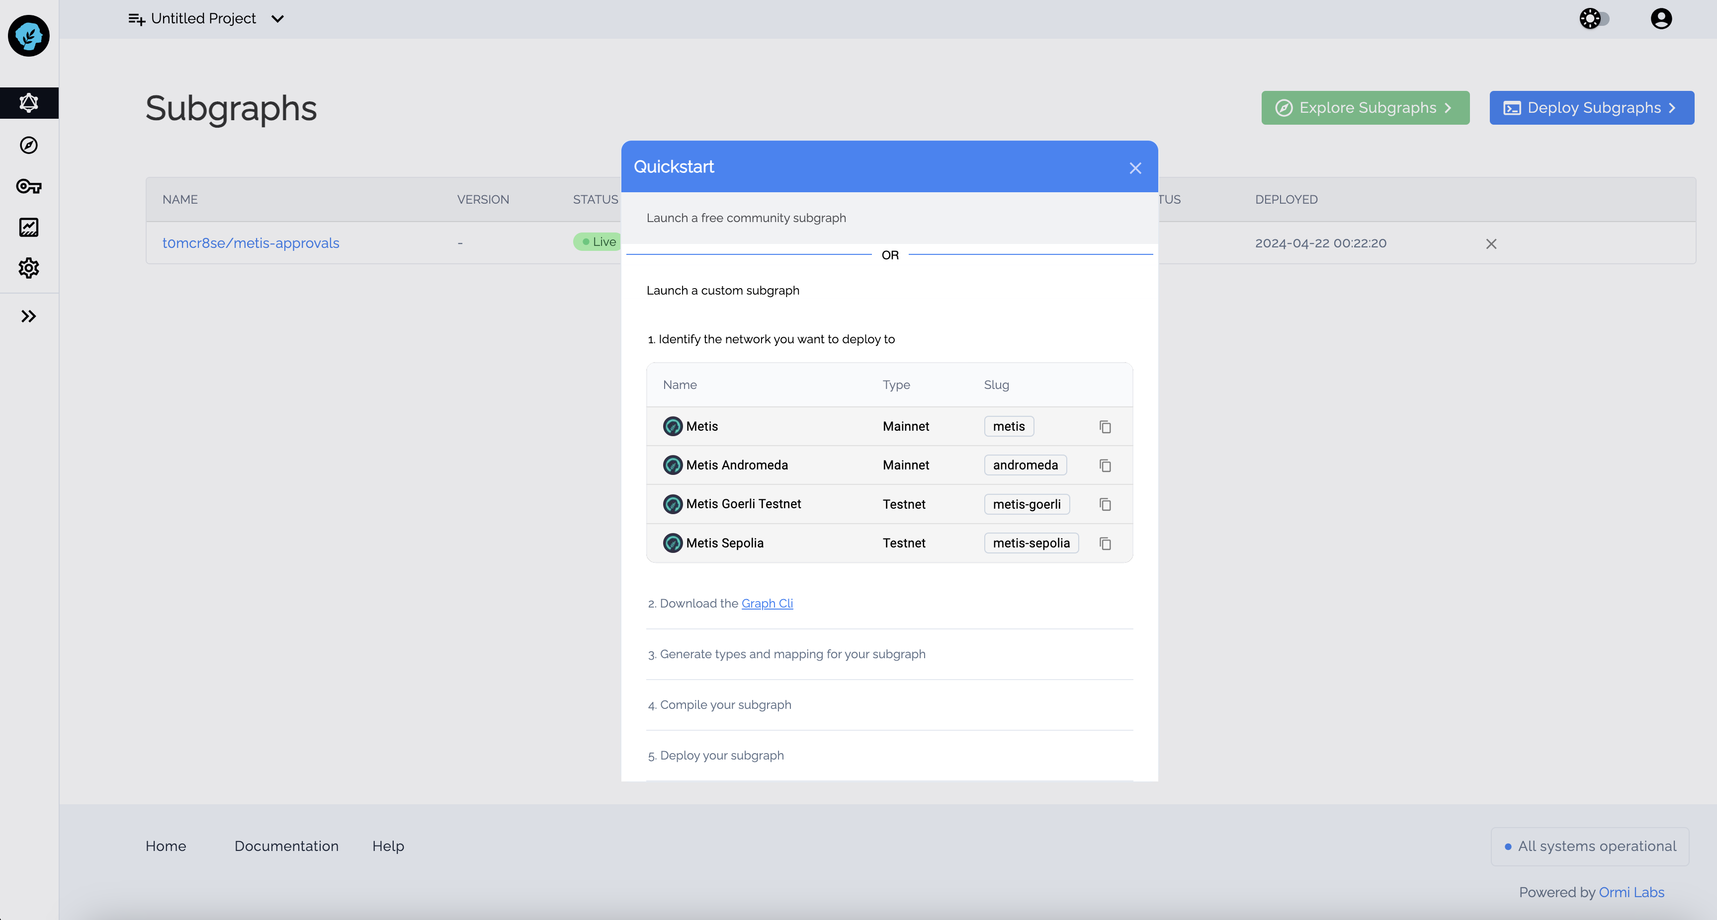Close the Quickstart dialog
Screen dimensions: 1717x920
click(x=1135, y=168)
